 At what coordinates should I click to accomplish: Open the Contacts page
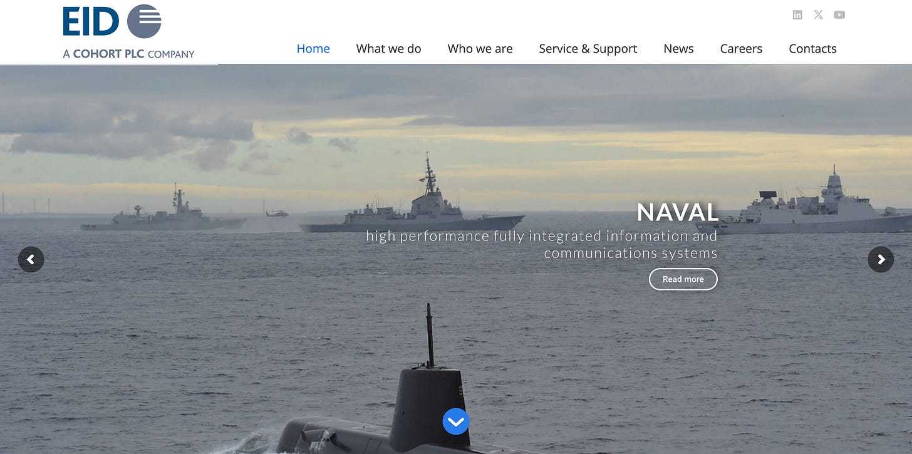(812, 49)
